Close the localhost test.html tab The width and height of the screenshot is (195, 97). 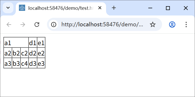click(x=100, y=8)
